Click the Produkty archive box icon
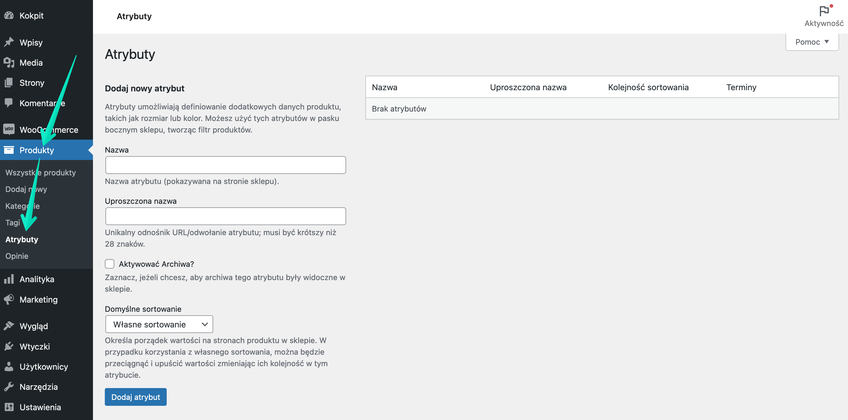 point(9,150)
